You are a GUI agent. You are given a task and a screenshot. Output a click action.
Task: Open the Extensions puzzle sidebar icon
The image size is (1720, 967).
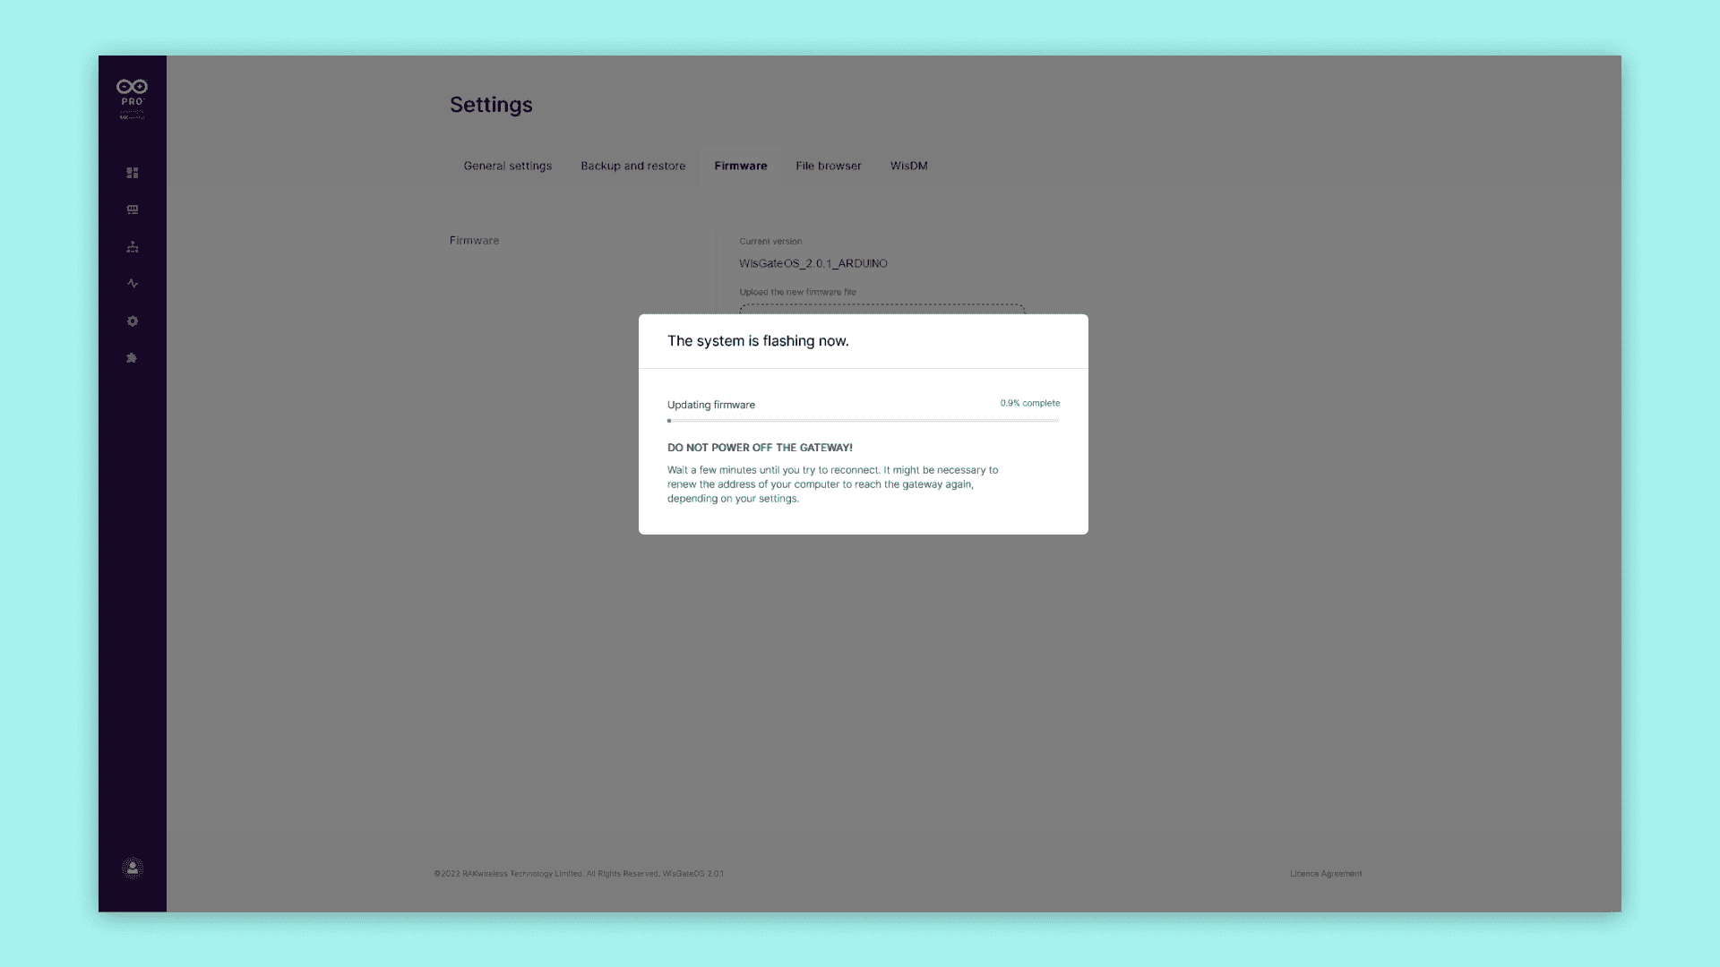tap(132, 358)
